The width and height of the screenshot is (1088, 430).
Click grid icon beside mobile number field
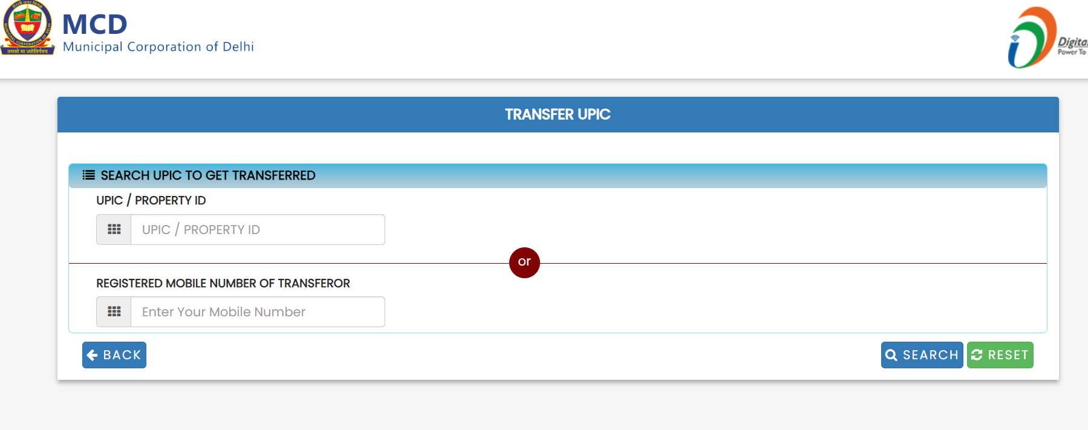pyautogui.click(x=114, y=312)
